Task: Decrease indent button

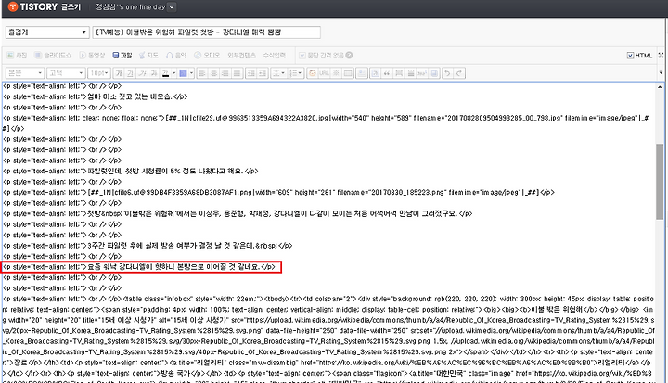Action: coord(263,73)
